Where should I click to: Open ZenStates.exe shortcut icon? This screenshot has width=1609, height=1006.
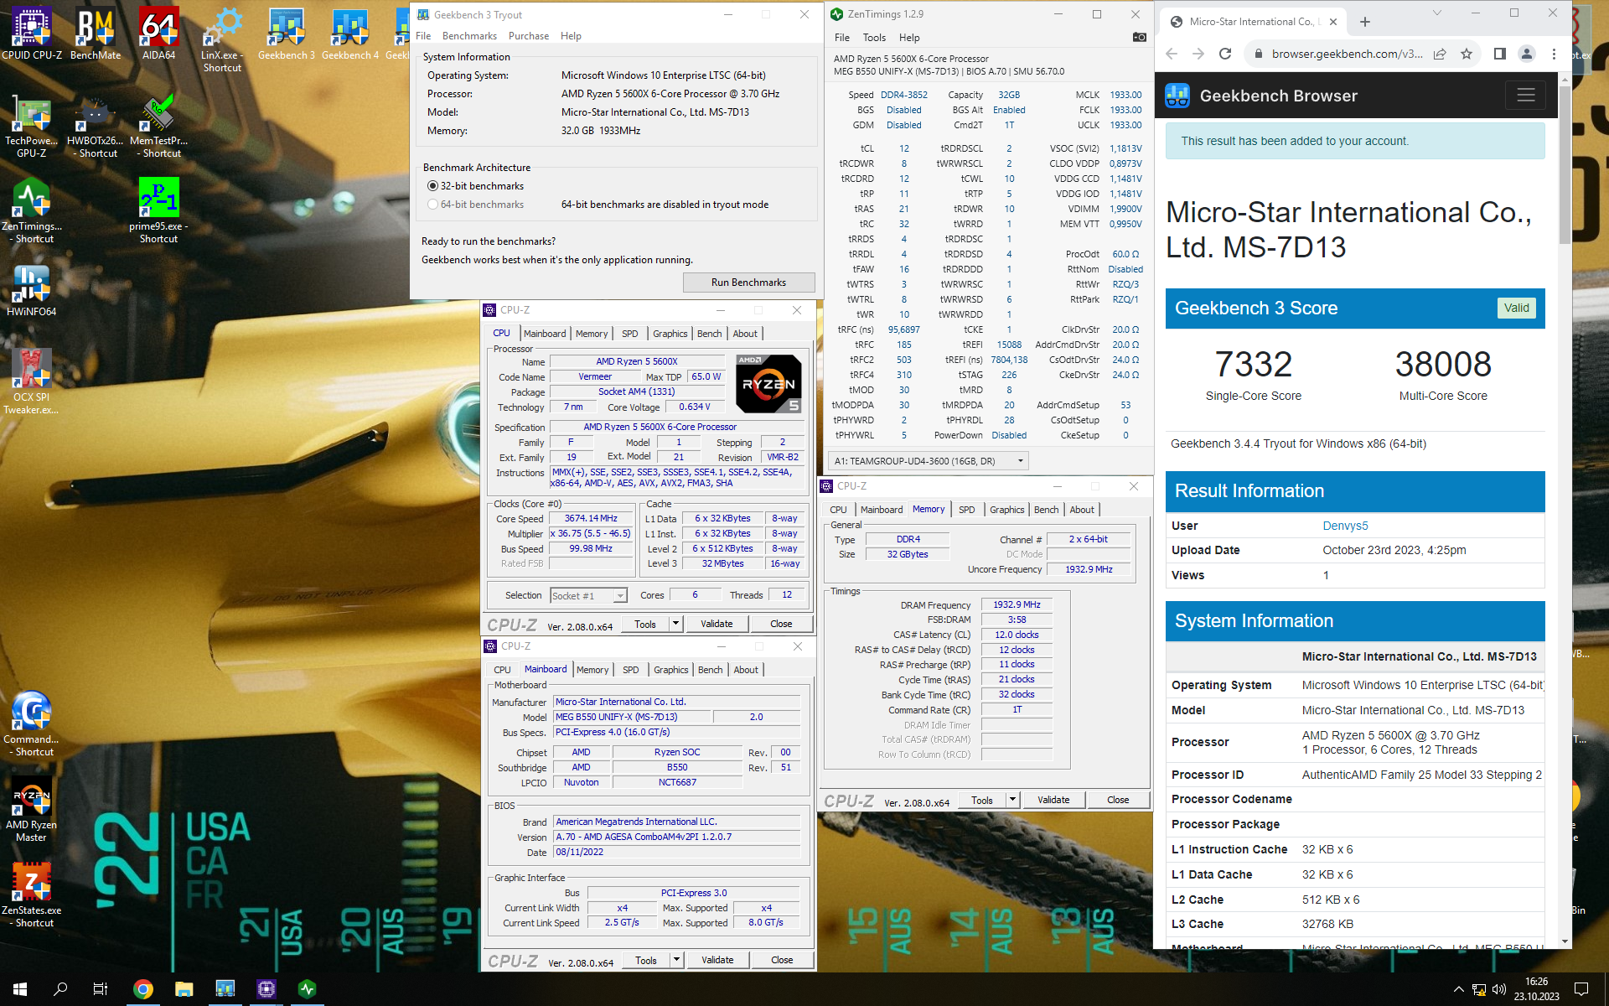coord(32,895)
